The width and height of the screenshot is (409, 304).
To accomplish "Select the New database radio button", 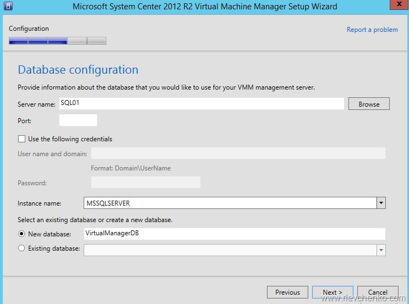I will [x=22, y=234].
